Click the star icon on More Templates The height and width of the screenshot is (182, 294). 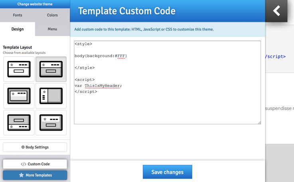click(22, 175)
